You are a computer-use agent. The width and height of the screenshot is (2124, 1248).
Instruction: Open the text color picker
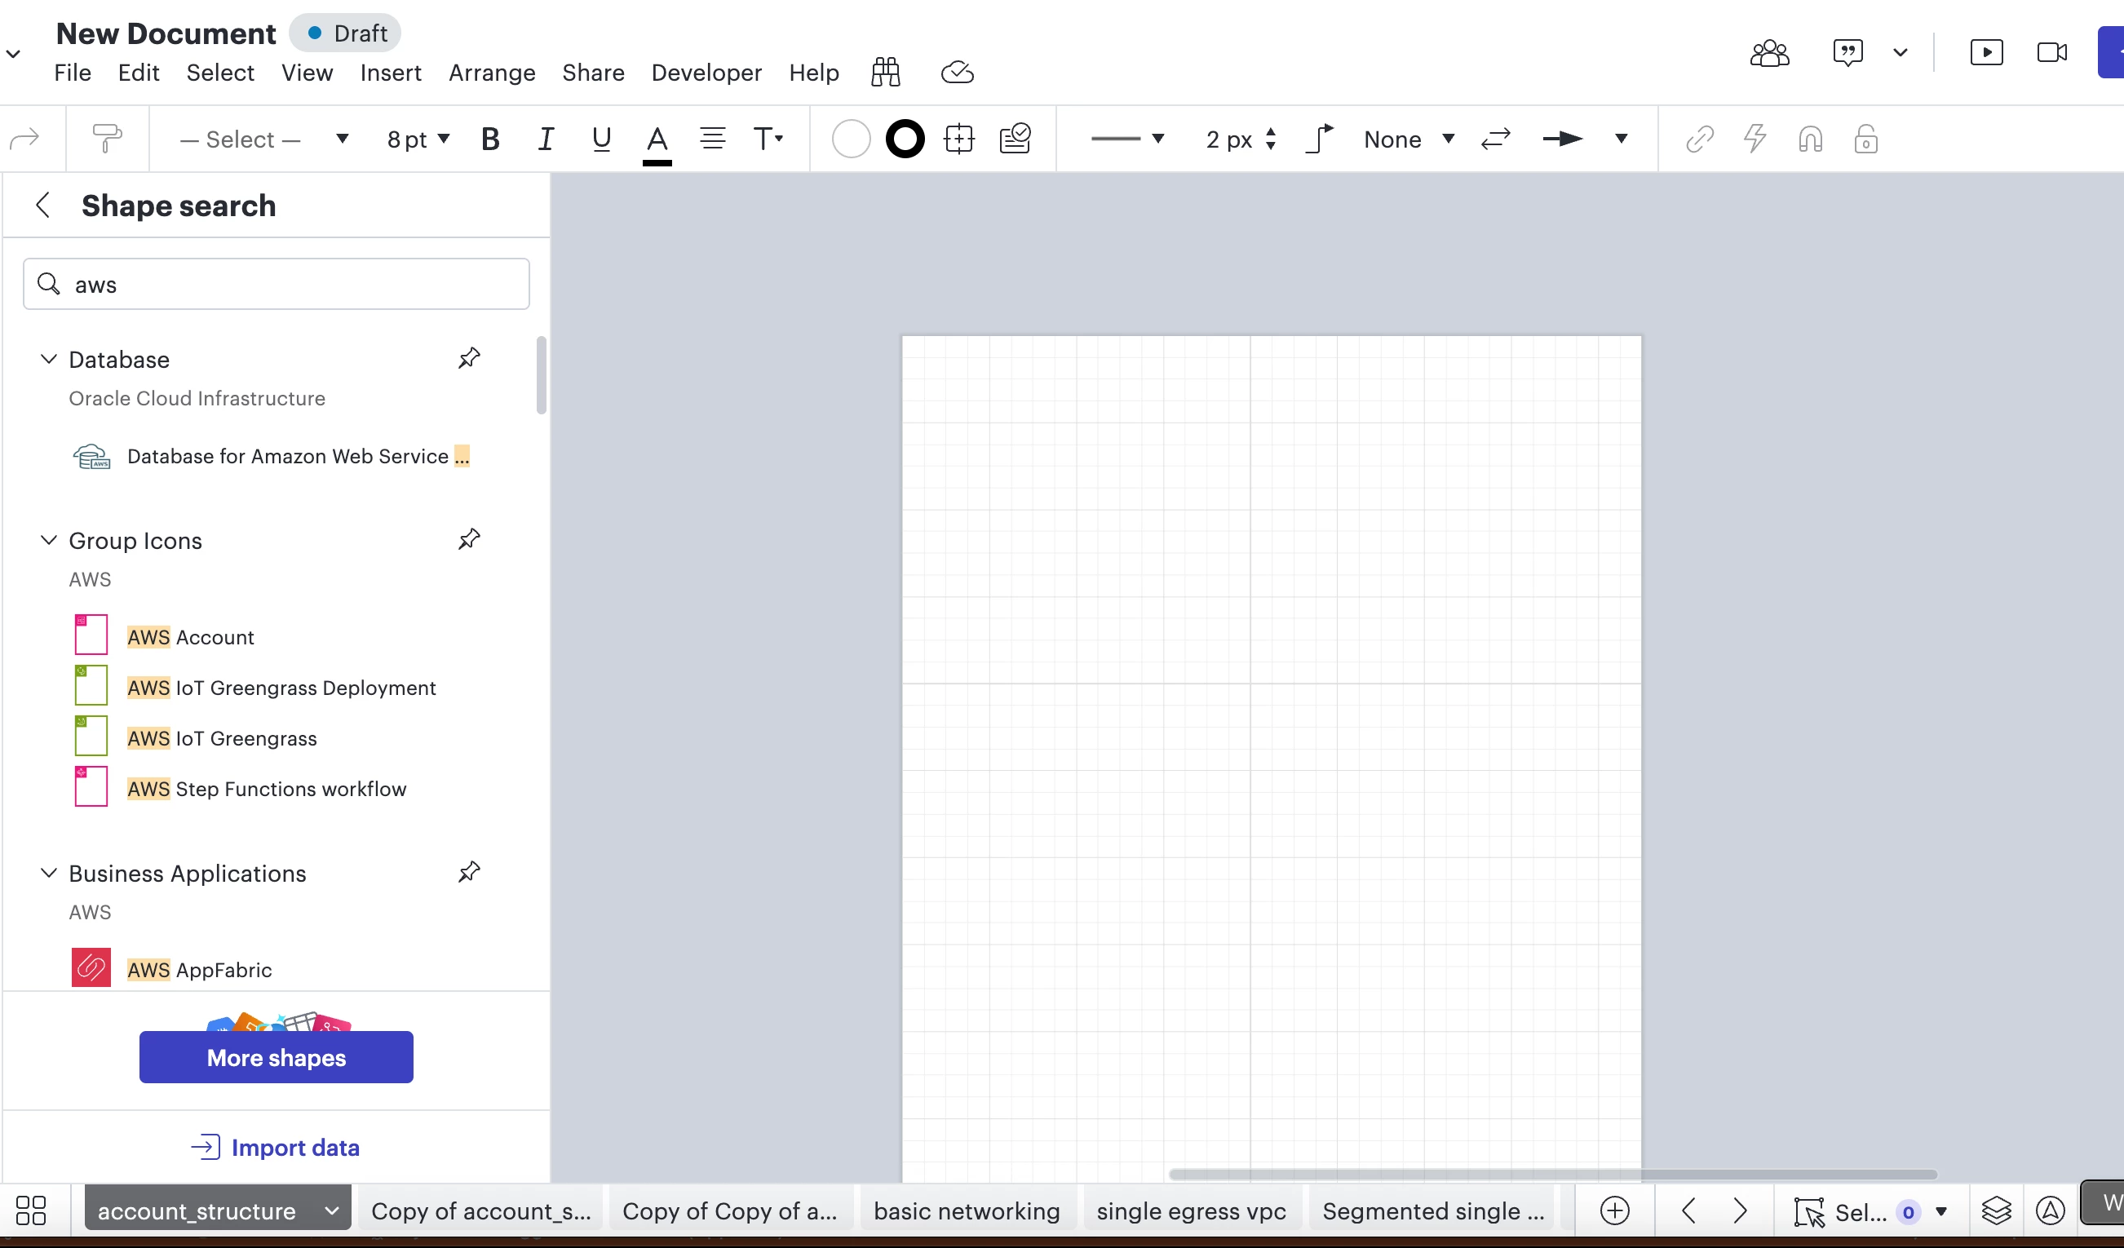point(657,143)
